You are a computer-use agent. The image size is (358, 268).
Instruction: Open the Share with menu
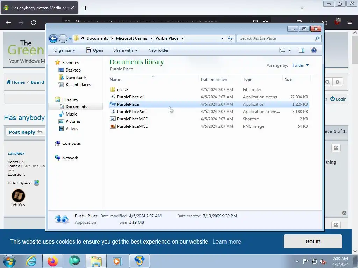click(126, 50)
